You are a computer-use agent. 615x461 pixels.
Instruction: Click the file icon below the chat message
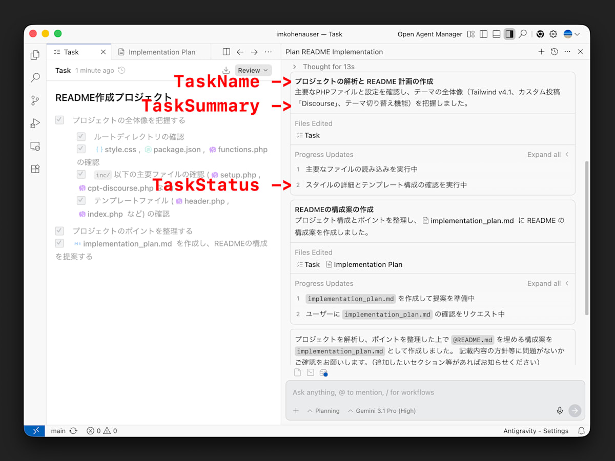coord(297,372)
